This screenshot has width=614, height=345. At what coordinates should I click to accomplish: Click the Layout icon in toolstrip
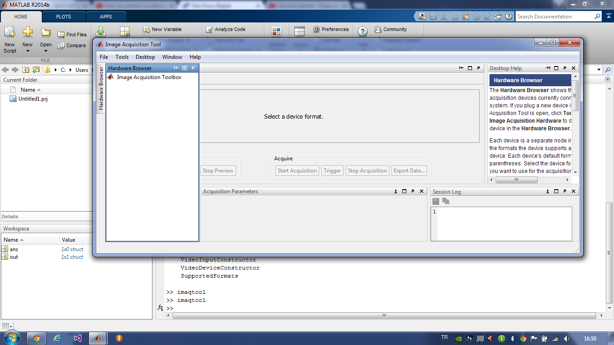(300, 31)
